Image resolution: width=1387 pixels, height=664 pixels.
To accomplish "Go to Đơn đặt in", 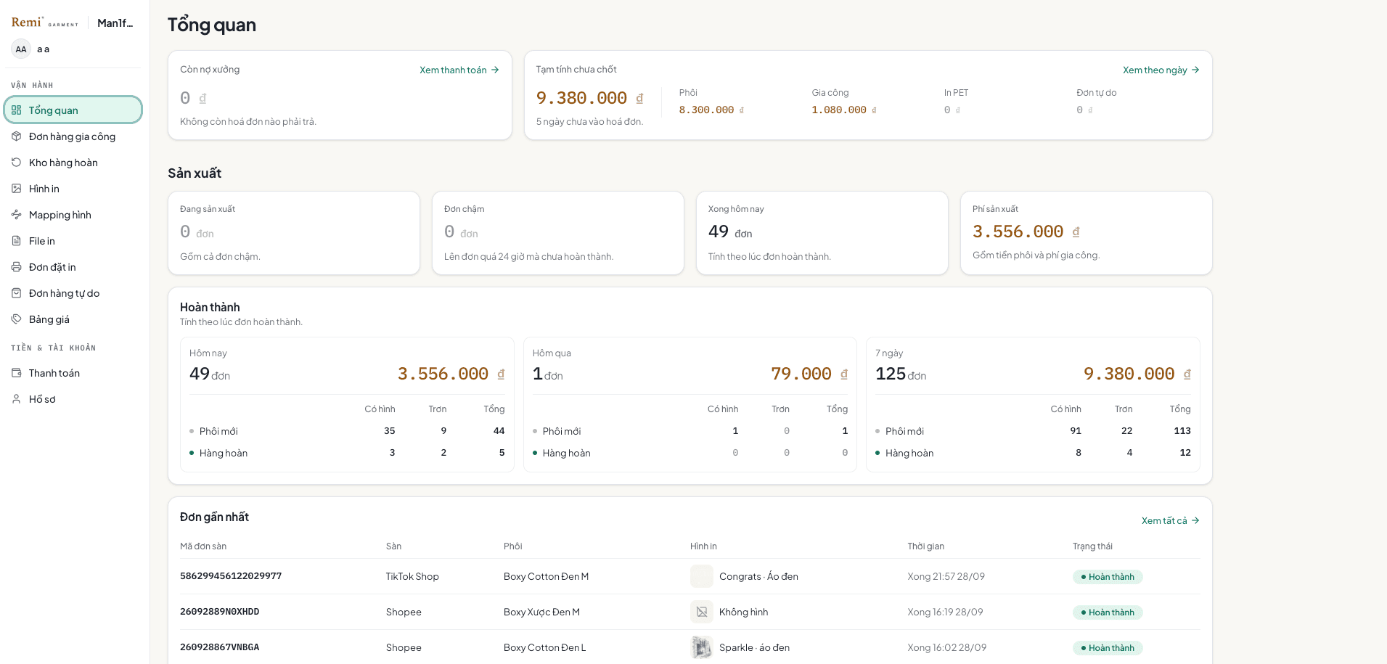I will click(73, 267).
